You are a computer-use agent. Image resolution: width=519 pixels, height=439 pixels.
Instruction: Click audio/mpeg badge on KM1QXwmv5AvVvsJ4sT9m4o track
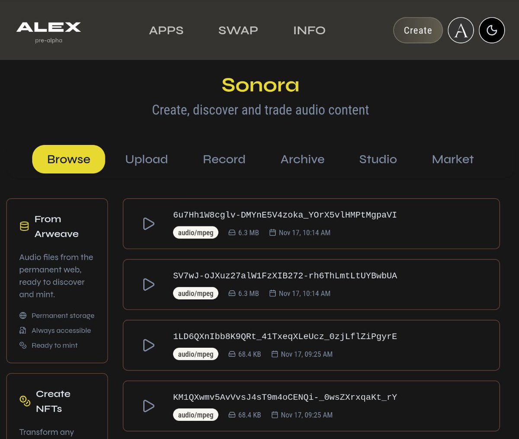195,415
